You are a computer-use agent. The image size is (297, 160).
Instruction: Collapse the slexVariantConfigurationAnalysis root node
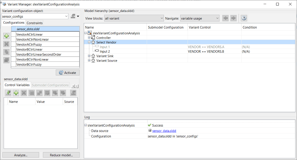point(86,33)
